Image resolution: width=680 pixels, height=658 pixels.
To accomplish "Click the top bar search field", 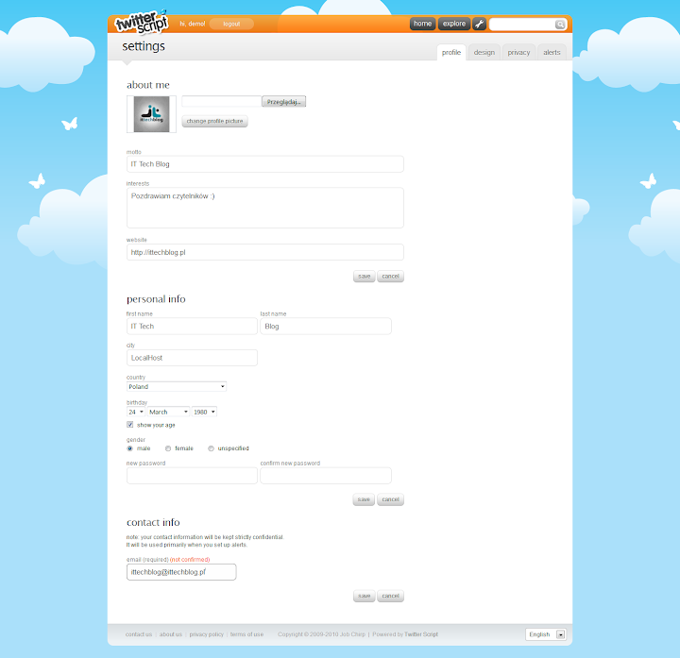I will click(522, 25).
